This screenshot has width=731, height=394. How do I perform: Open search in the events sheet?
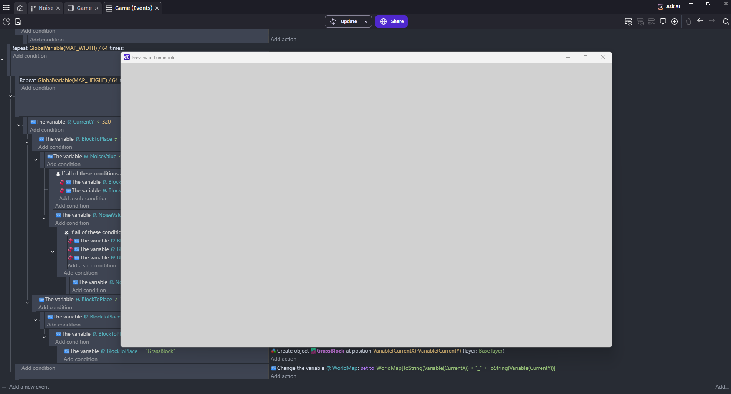[x=726, y=21]
